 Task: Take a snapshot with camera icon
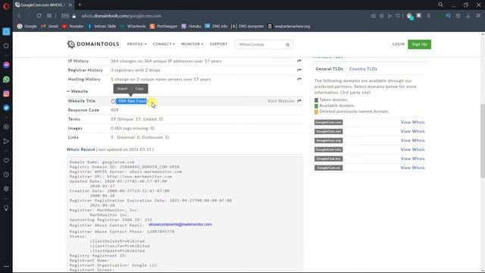374,16
